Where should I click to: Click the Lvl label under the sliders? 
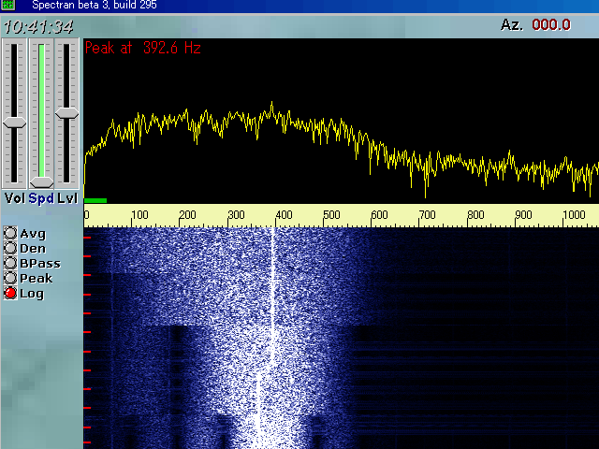66,198
